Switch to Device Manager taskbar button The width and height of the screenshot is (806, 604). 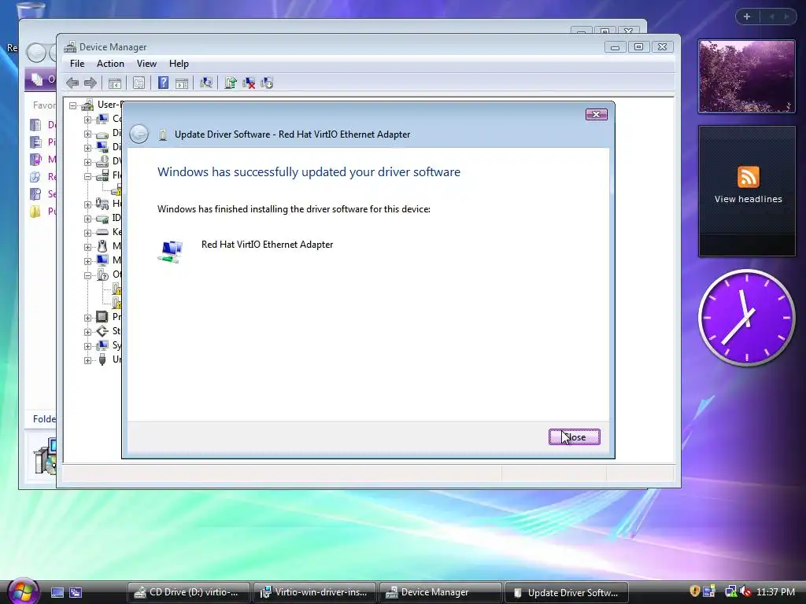tap(440, 592)
